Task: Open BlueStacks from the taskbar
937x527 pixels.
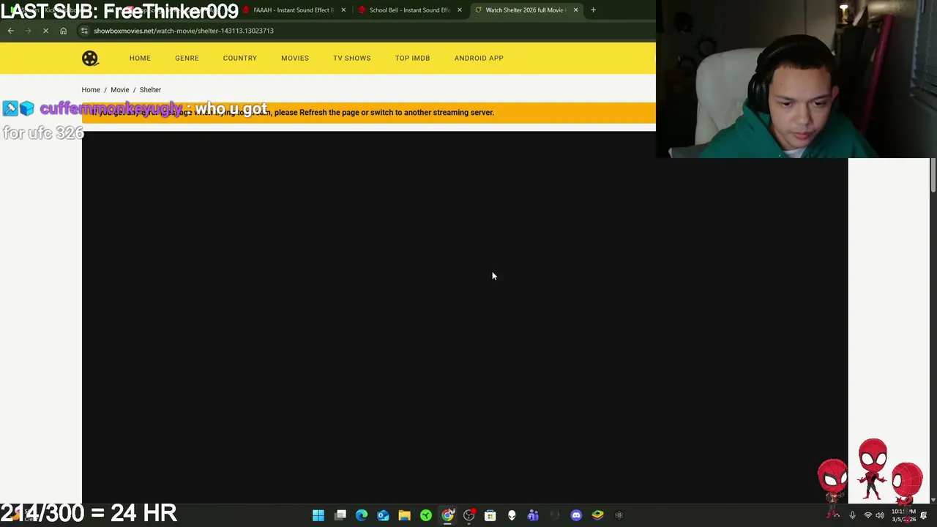Action: [x=597, y=515]
